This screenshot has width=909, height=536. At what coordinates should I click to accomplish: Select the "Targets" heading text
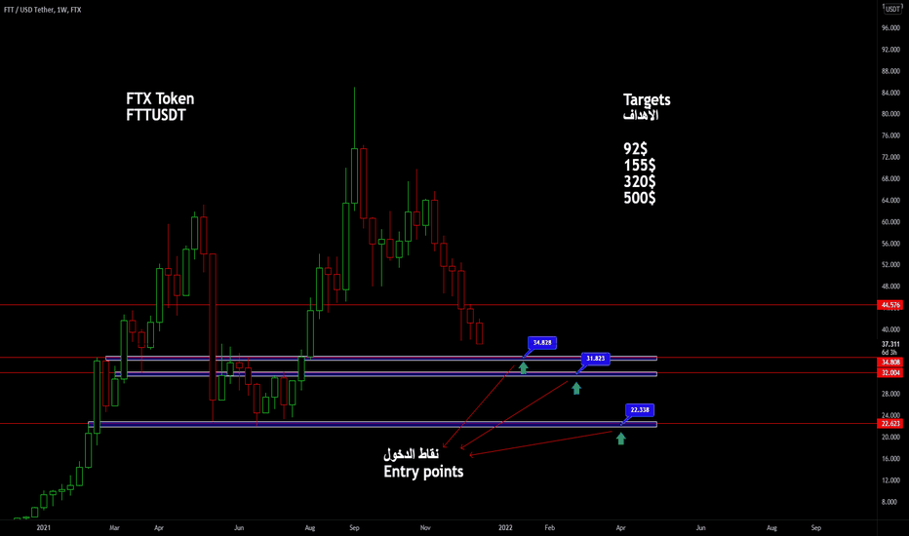(x=647, y=99)
